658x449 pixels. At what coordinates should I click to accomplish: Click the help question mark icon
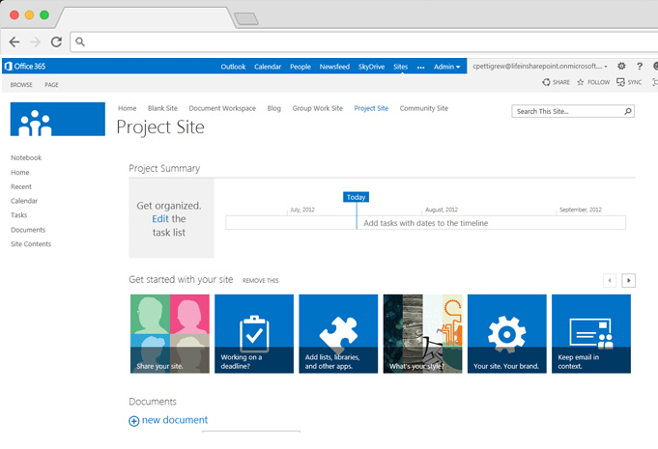point(640,67)
